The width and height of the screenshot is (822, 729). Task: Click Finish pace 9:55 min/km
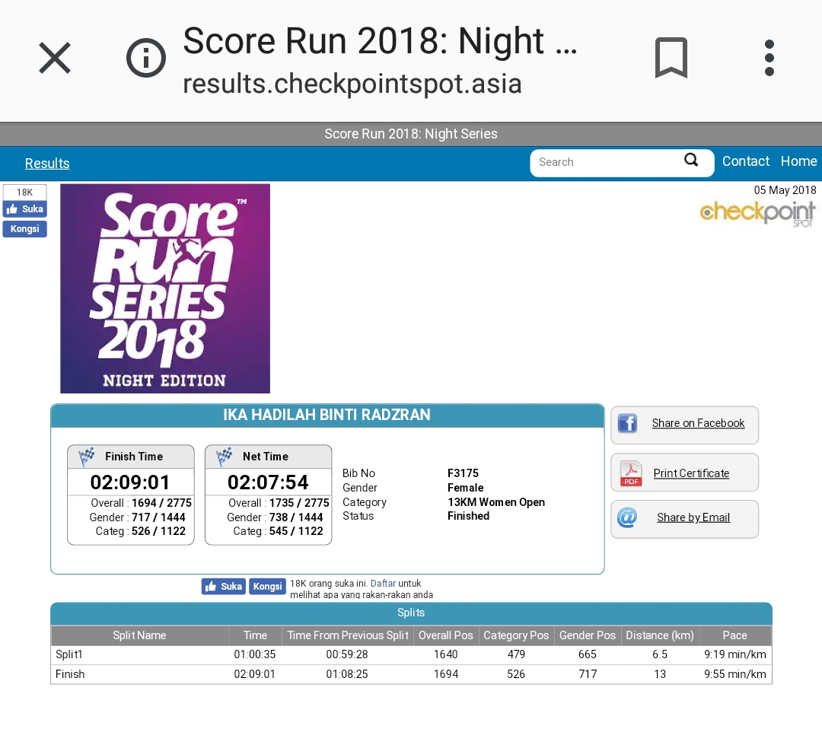(x=735, y=674)
